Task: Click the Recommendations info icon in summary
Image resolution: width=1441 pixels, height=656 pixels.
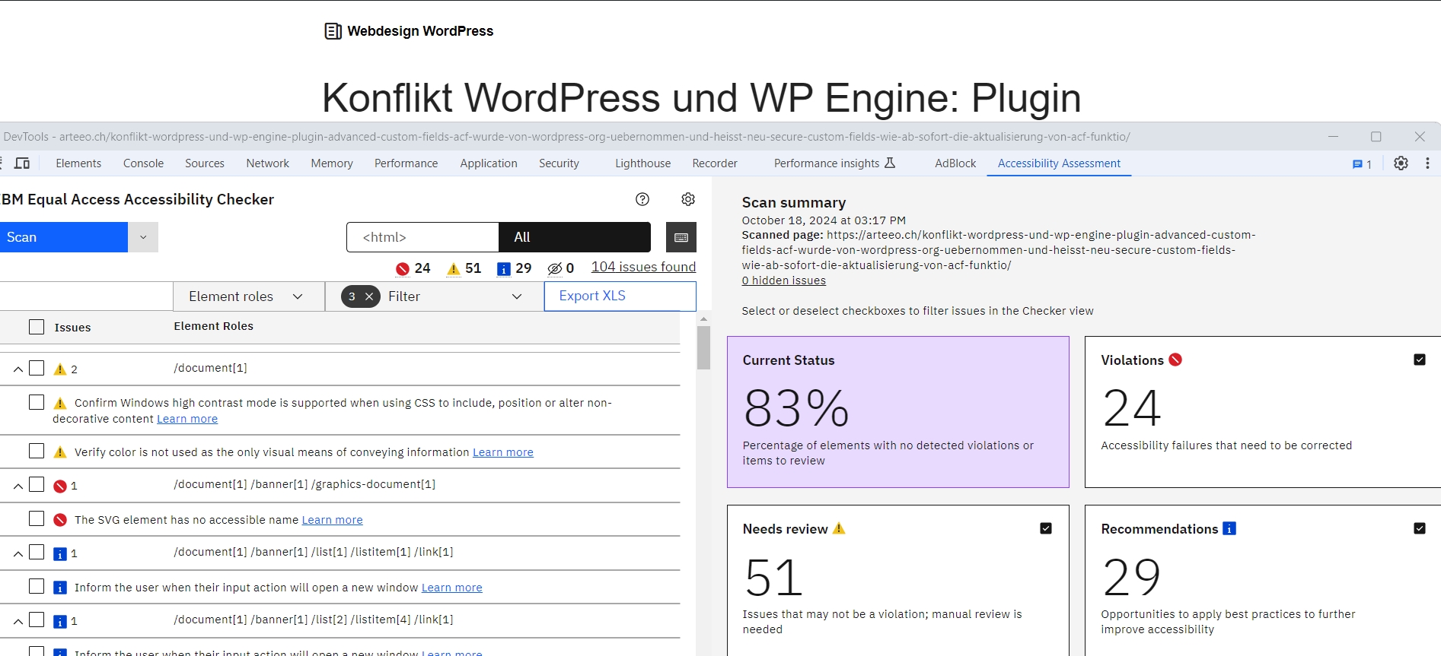Action: tap(1229, 528)
